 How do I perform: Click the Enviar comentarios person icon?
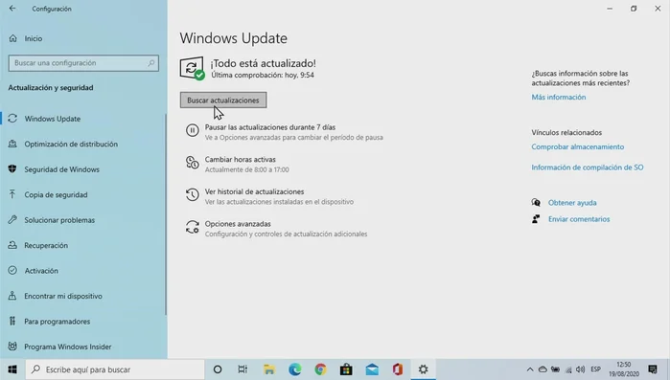point(536,219)
